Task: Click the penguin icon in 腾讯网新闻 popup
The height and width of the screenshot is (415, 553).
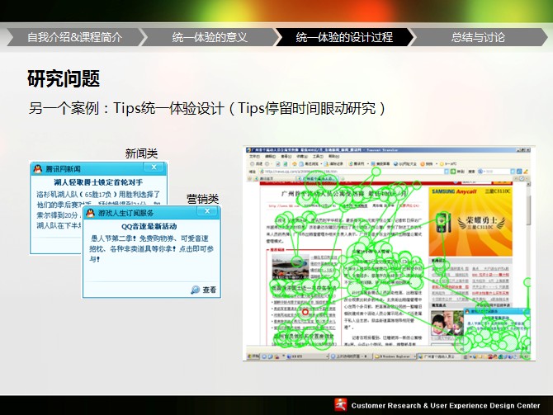Action: click(x=38, y=169)
